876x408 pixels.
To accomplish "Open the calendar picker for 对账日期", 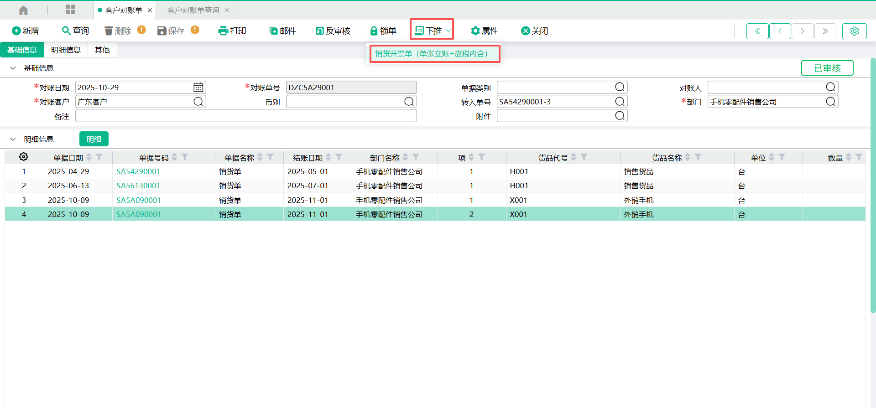I will click(198, 87).
